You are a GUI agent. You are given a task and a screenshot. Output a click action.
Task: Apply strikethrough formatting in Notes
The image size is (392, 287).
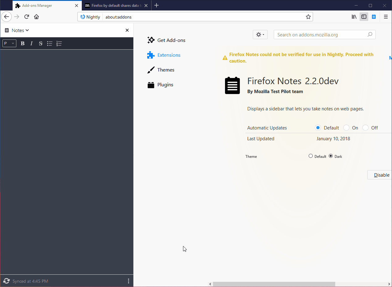point(40,43)
